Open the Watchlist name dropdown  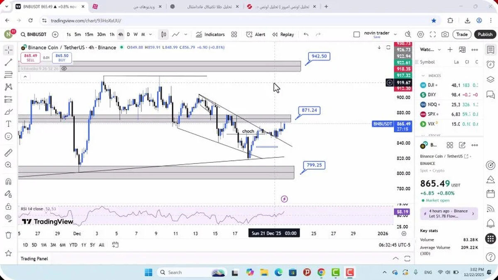point(431,49)
